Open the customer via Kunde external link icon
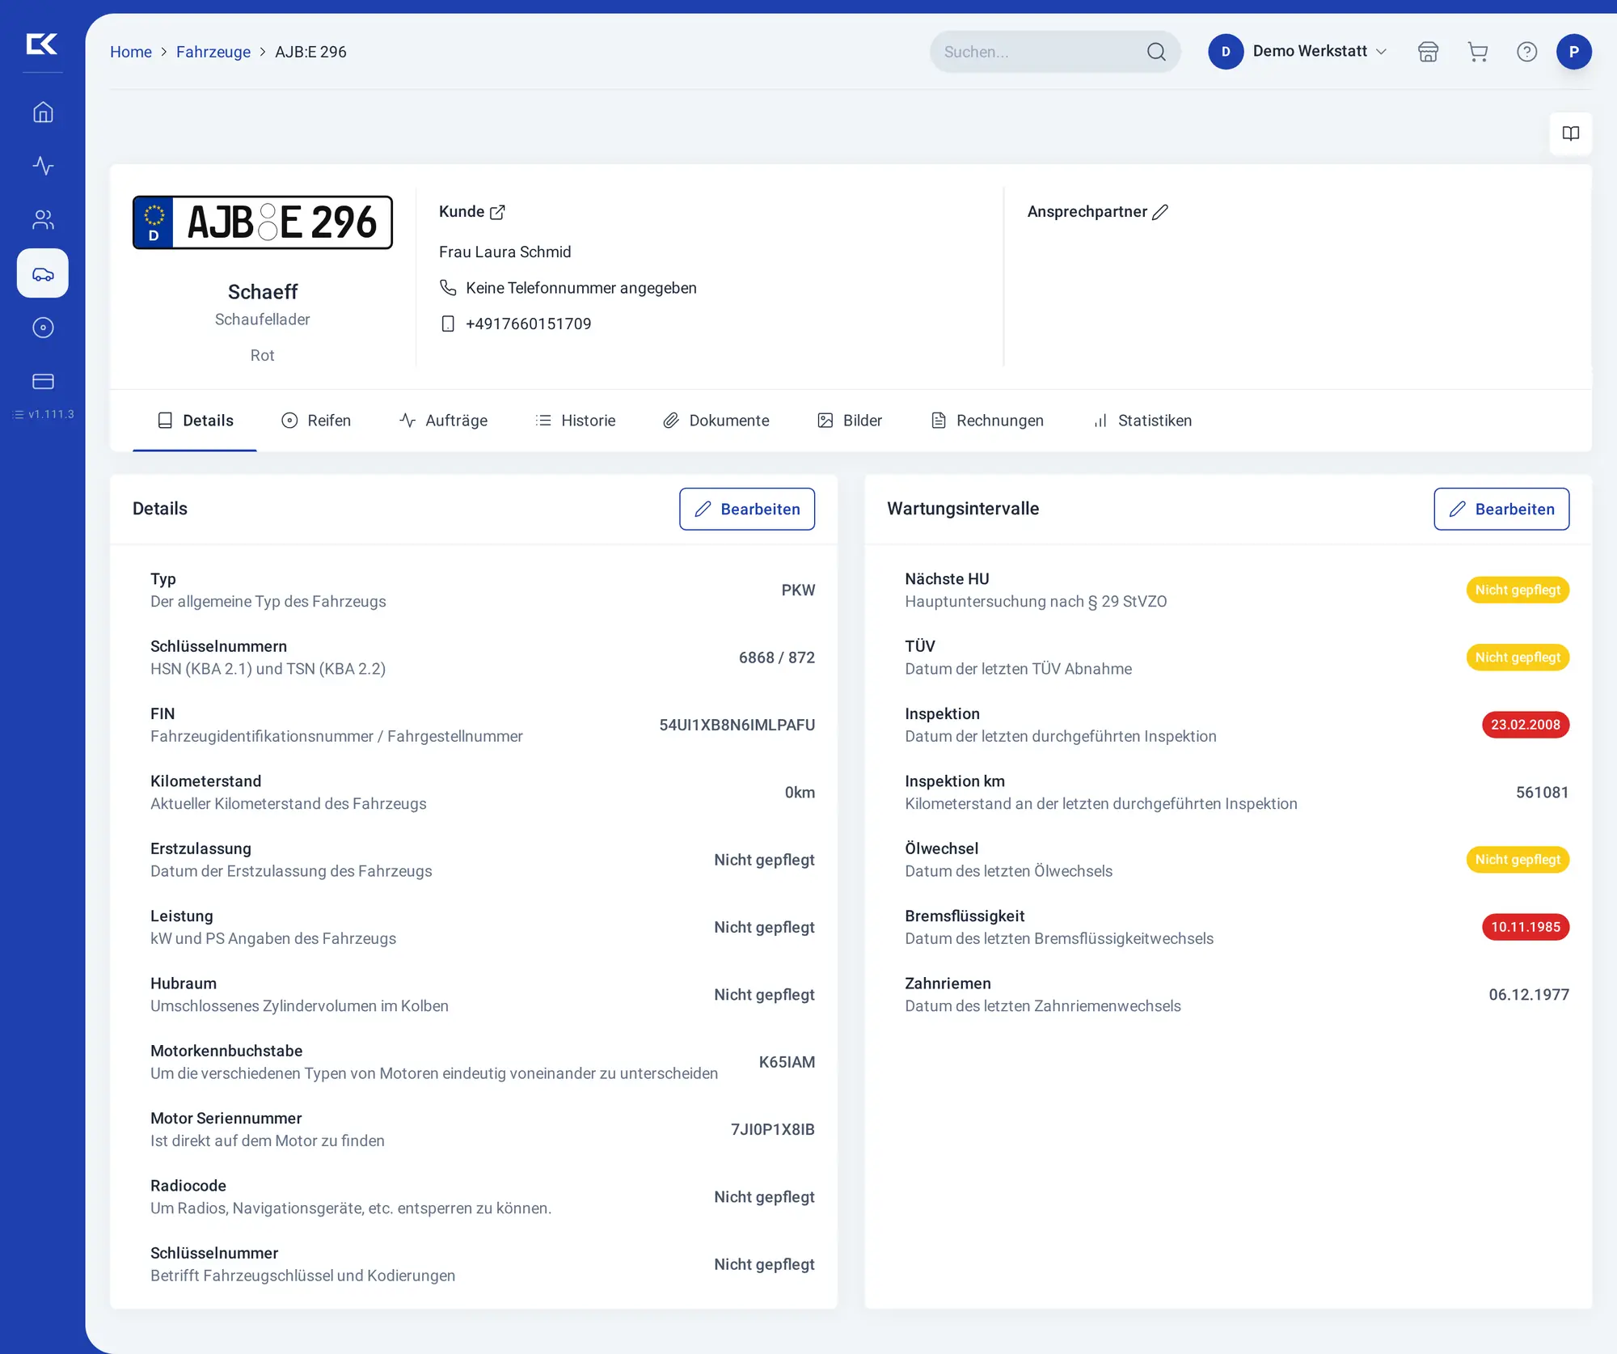1617x1354 pixels. tap(497, 212)
